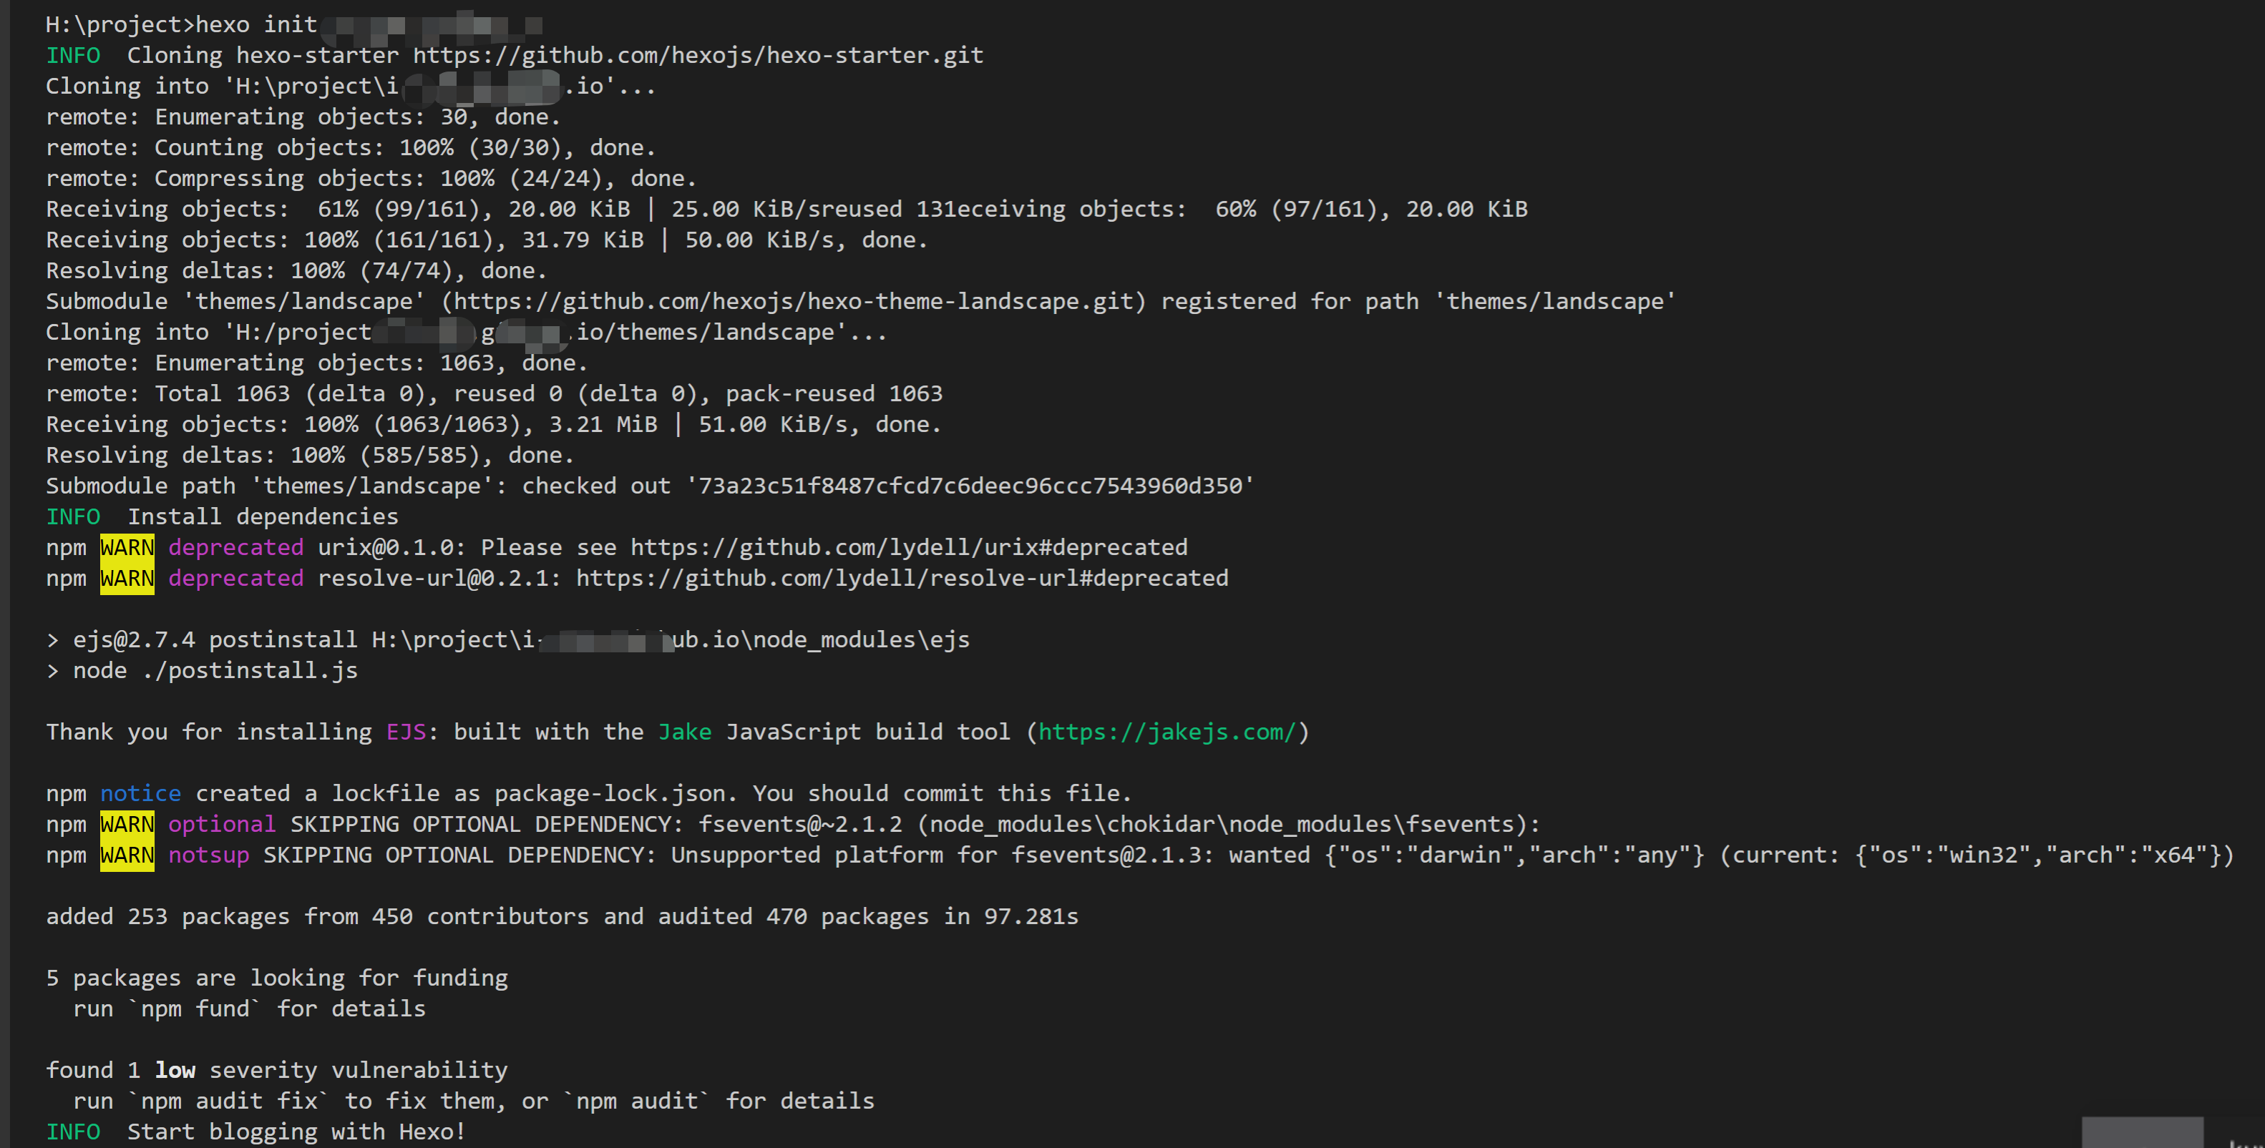Open the hexo-theme-landscape.git repository URL
The height and width of the screenshot is (1148, 2265).
792,302
